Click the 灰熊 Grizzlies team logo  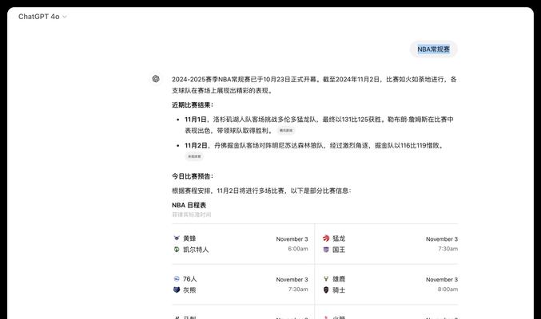177,289
